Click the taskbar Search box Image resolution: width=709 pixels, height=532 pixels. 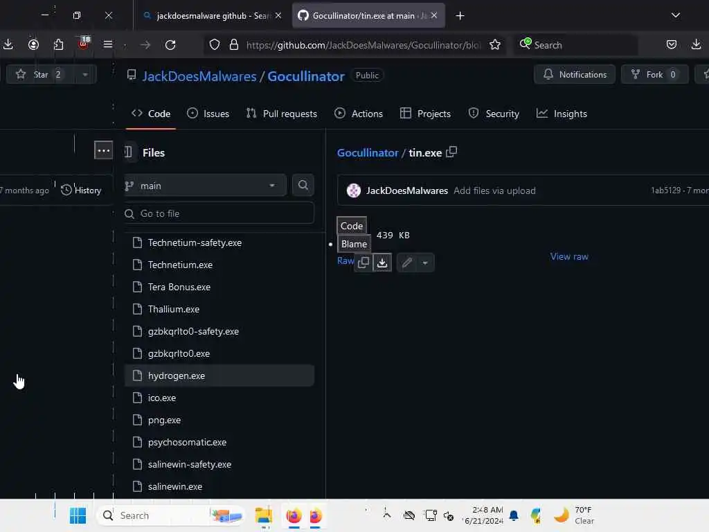pos(171,515)
